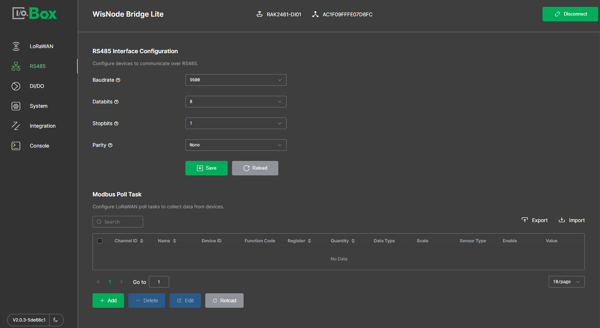This screenshot has width=600, height=328.
Task: Click the V2.0.3-5de66c1 version label
Action: point(29,320)
